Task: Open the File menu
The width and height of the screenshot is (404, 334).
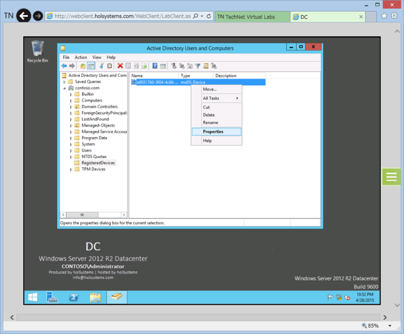Action: [x=66, y=58]
